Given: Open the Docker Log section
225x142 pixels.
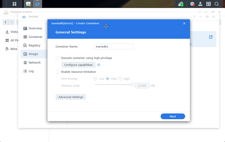Looking at the screenshot, I should [31, 71].
